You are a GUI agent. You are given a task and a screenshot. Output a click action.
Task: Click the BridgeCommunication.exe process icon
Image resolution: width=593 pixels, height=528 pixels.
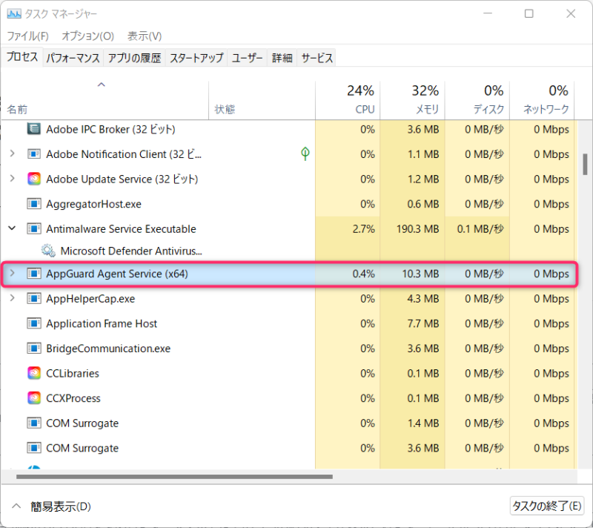pos(33,349)
